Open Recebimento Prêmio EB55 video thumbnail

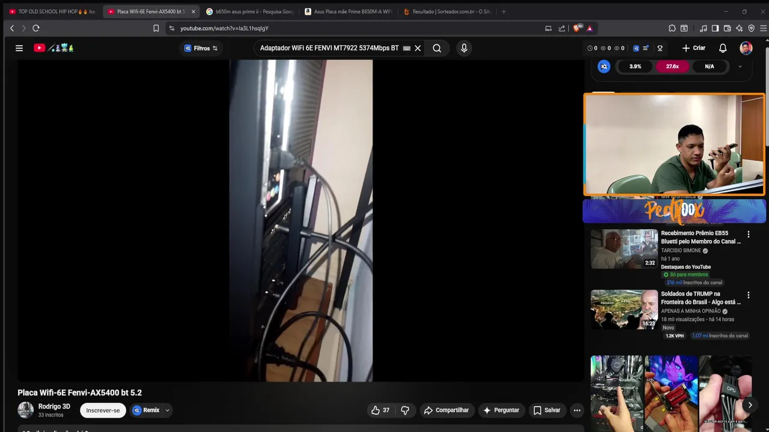[624, 249]
